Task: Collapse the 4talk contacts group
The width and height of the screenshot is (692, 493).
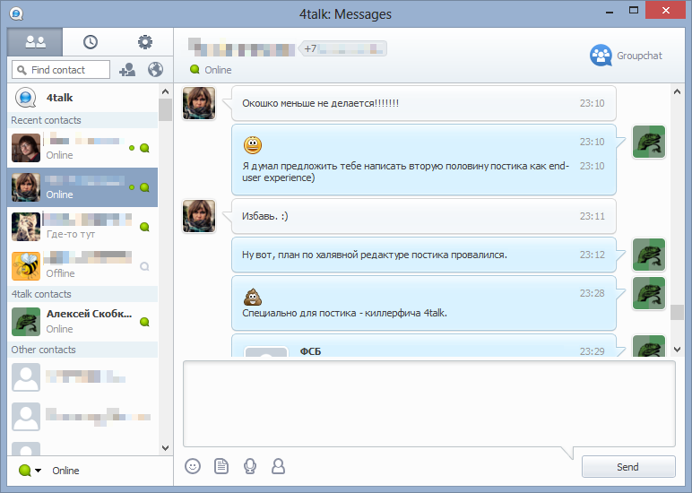Action: (41, 294)
